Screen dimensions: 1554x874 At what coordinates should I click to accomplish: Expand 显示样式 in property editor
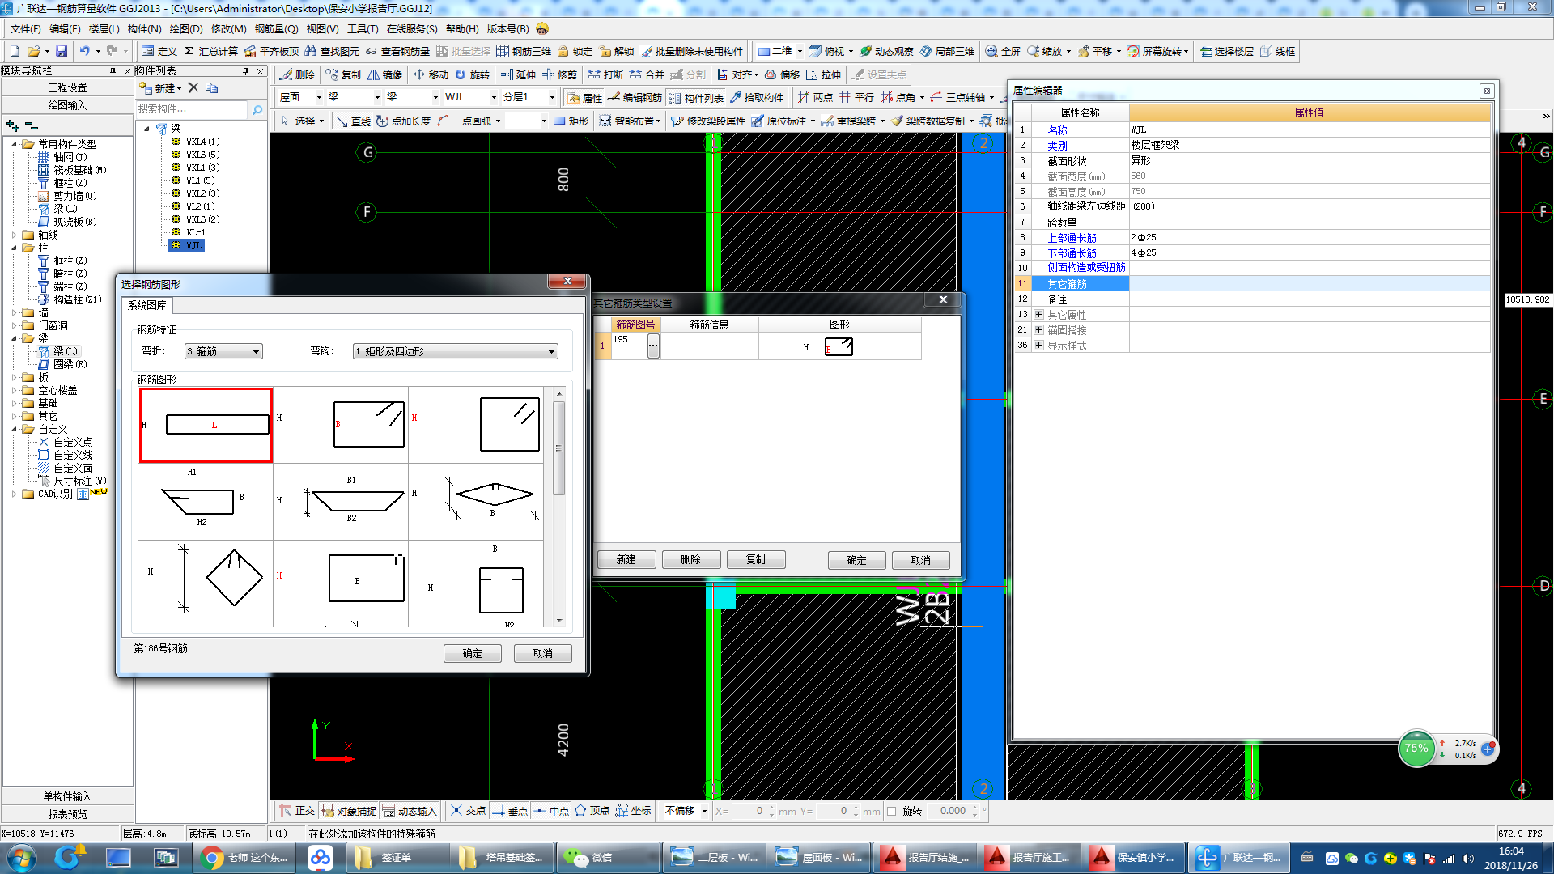click(x=1038, y=346)
